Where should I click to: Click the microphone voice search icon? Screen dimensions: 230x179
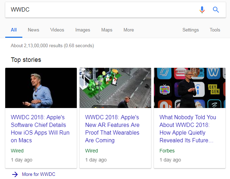202,10
